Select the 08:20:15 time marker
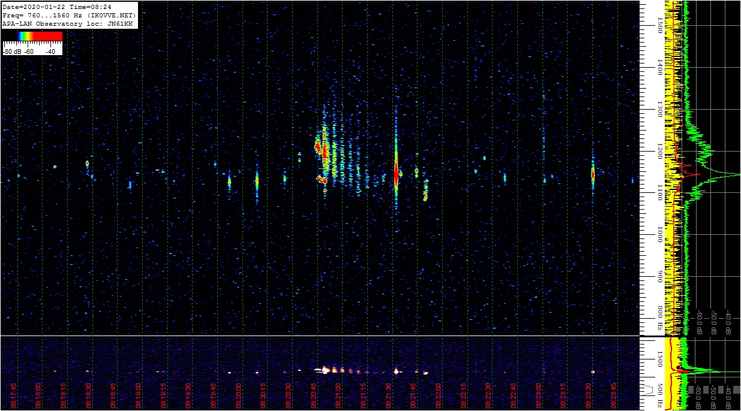This screenshot has height=411, width=741. click(264, 395)
